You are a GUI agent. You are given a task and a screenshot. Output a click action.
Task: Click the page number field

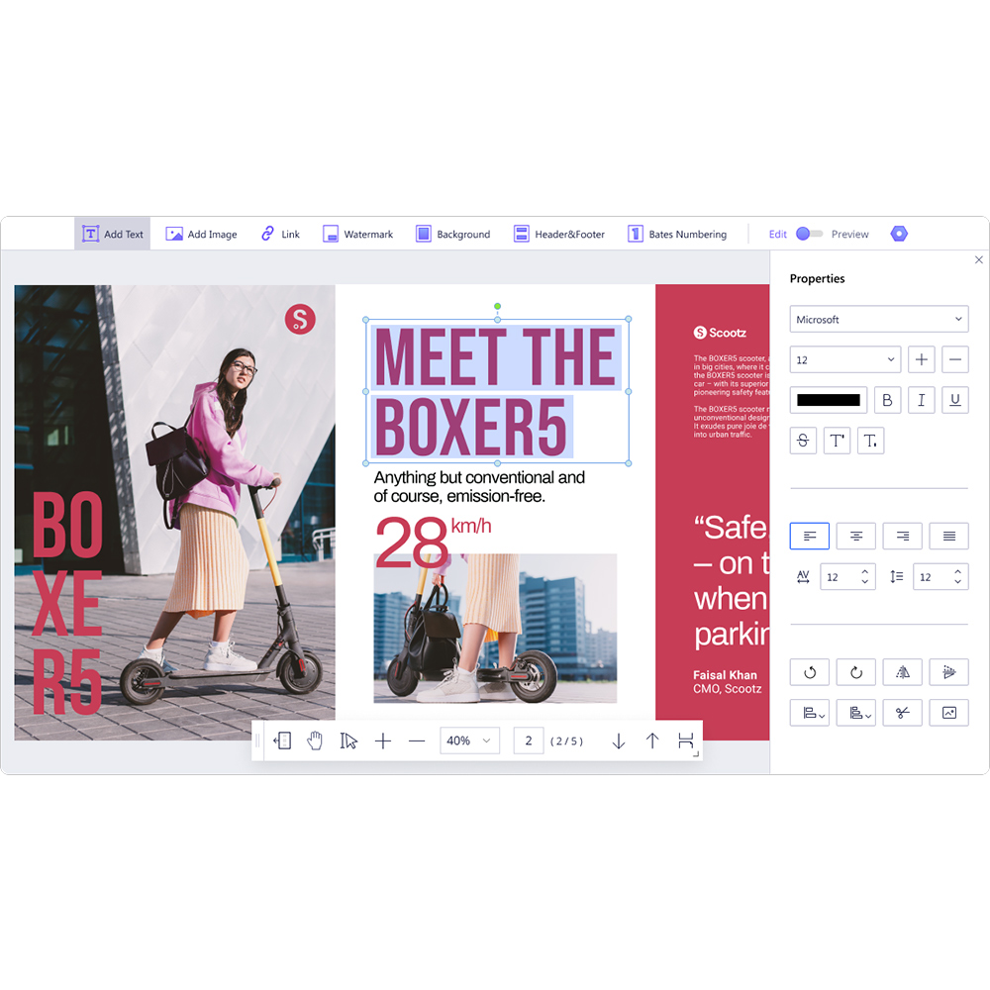[529, 741]
